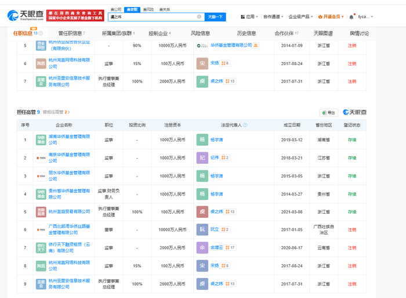
Task: Switch to the 历史信息 tab
Action: pos(246,33)
